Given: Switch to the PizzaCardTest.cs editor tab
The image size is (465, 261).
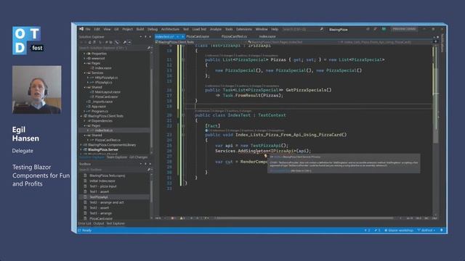Looking at the screenshot, I should click(234, 36).
